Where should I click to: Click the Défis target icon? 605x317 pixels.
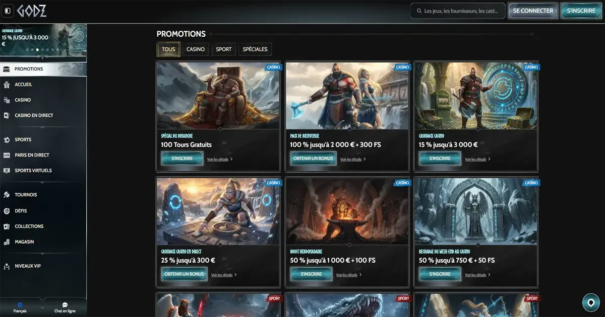pyautogui.click(x=7, y=211)
